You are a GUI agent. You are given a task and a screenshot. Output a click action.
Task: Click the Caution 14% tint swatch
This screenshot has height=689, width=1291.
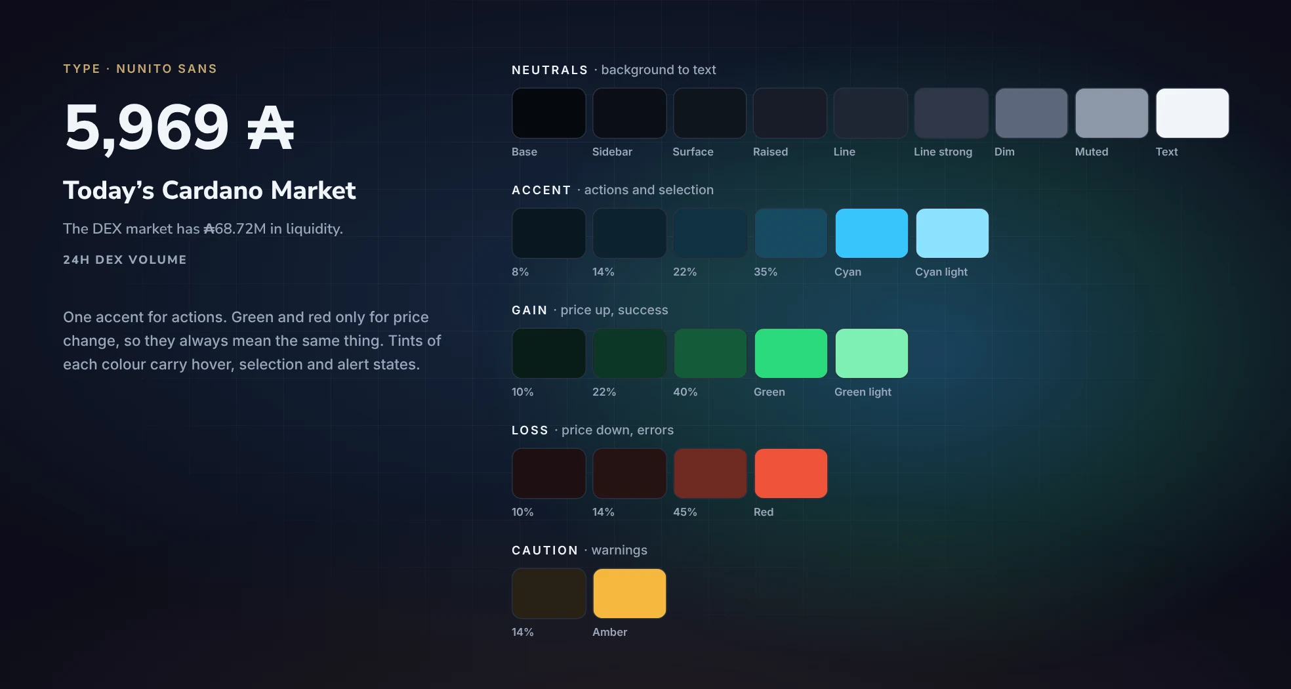click(548, 593)
